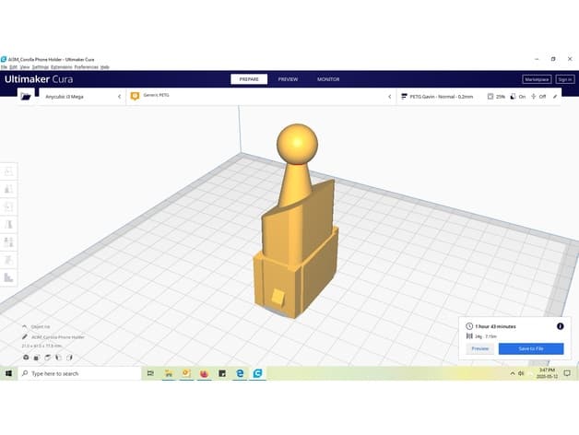Switch to 3D perspective view icon
Viewport: 579px width, 435px height.
pos(26,358)
